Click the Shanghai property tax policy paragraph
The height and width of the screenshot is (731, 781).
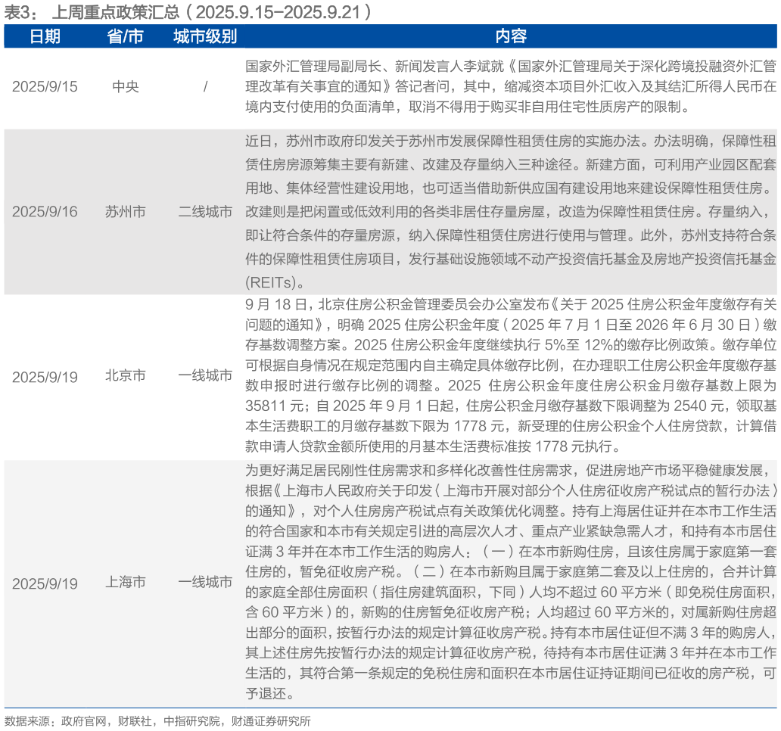511,581
